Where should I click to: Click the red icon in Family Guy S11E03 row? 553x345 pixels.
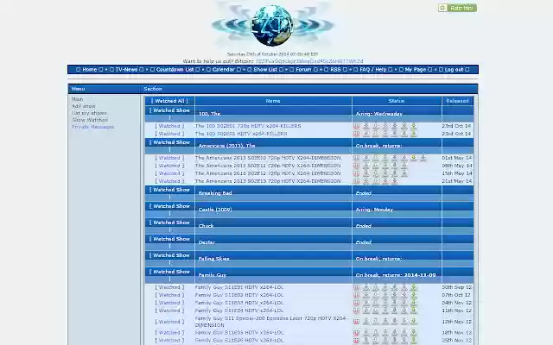tap(356, 303)
